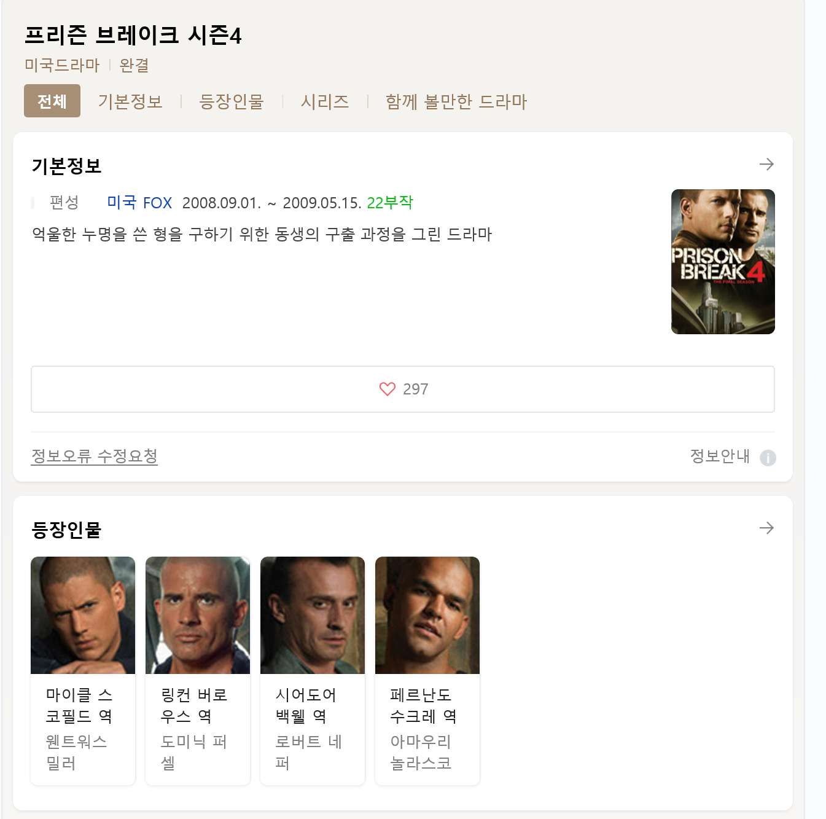826x819 pixels.
Task: Click the 정보안내 info circle icon
Action: [768, 458]
